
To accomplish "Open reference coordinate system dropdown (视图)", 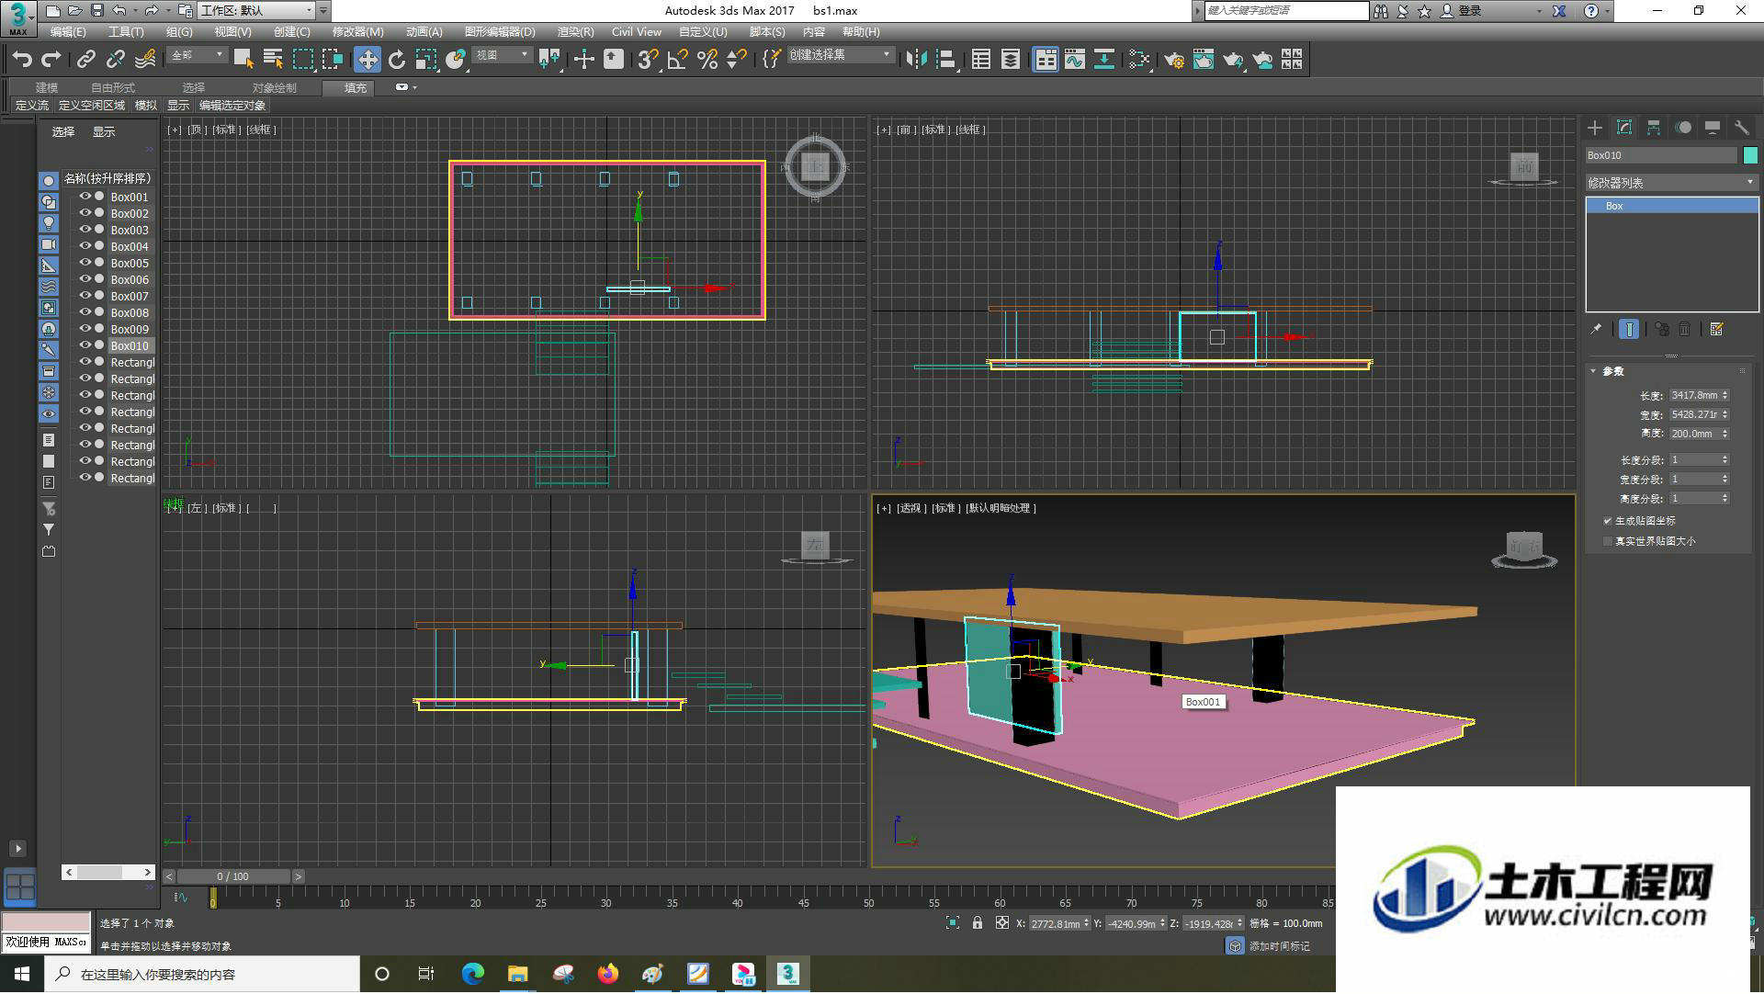I will (x=503, y=55).
